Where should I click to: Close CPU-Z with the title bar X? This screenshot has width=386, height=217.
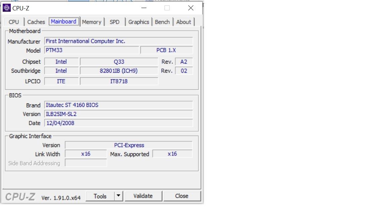[x=191, y=8]
